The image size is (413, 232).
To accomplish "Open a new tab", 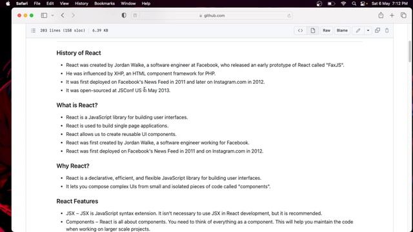I will [392, 15].
